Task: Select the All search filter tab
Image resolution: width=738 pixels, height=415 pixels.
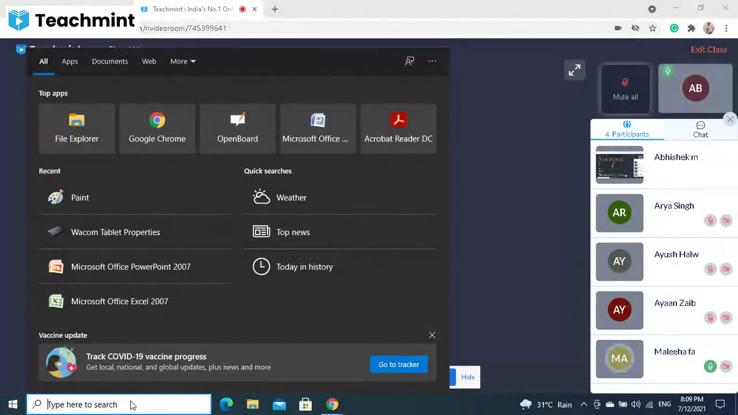Action: [43, 61]
